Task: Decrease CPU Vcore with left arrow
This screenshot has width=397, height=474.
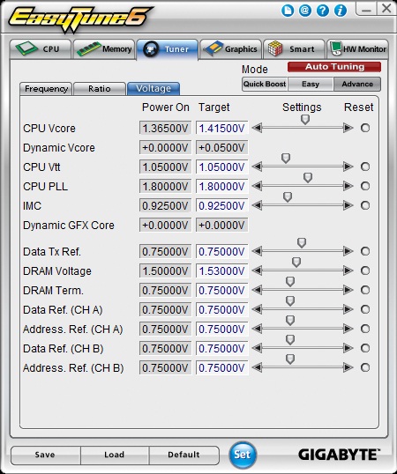Action: (x=257, y=128)
